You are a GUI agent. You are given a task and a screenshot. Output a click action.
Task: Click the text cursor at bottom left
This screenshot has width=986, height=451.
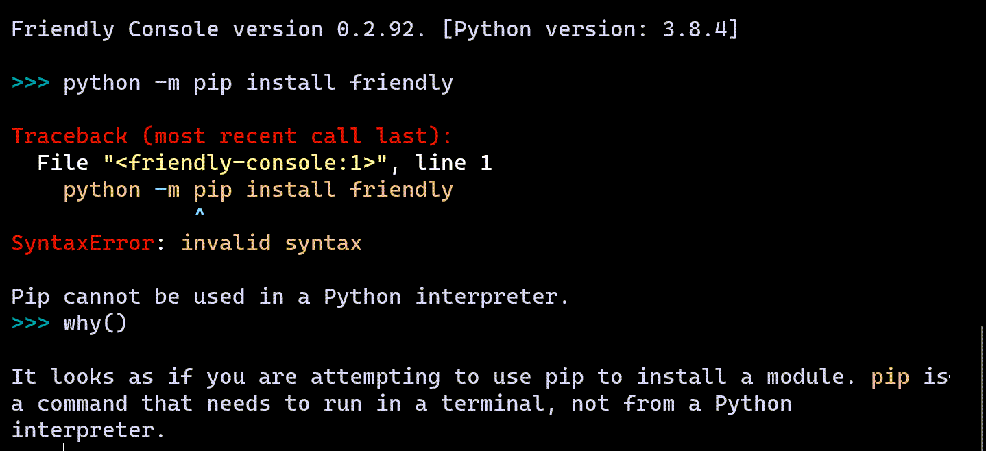64,447
